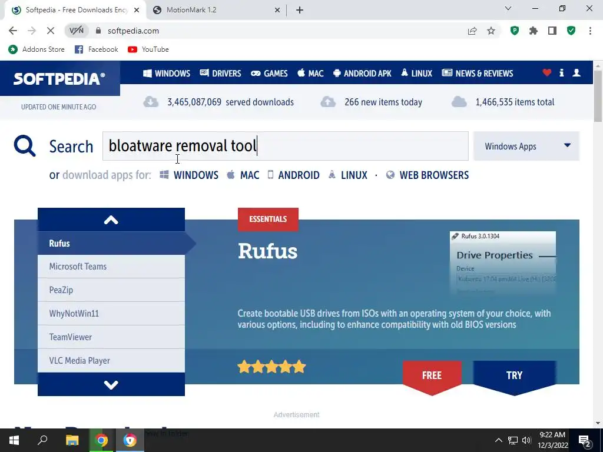Open the GAMES navigation menu
This screenshot has height=452, width=603.
[x=269, y=73]
